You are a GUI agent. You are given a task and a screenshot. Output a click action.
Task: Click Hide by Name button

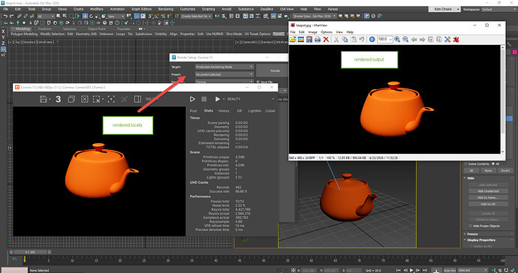point(488,198)
